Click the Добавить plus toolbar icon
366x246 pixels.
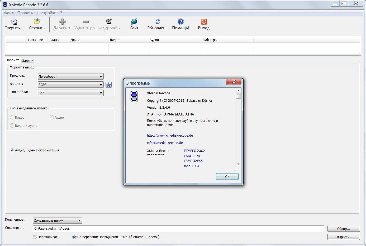point(62,22)
